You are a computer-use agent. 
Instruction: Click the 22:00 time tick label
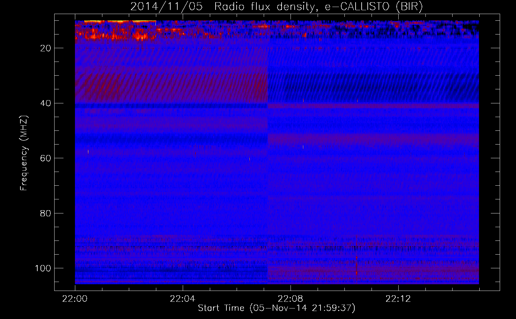[75, 299]
